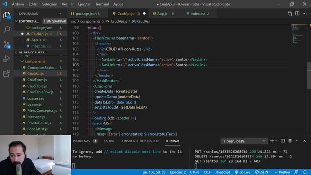Open the Explorer view in activity bar
The width and height of the screenshot is (311, 175).
7,15
